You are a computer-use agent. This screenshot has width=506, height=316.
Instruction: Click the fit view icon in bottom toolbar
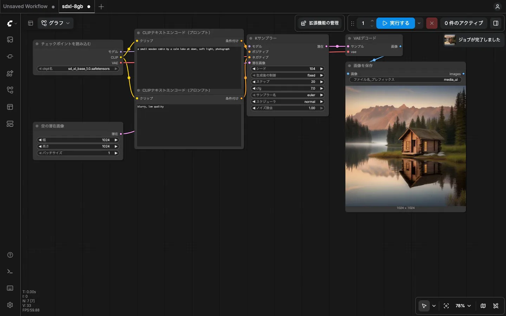coord(446,306)
